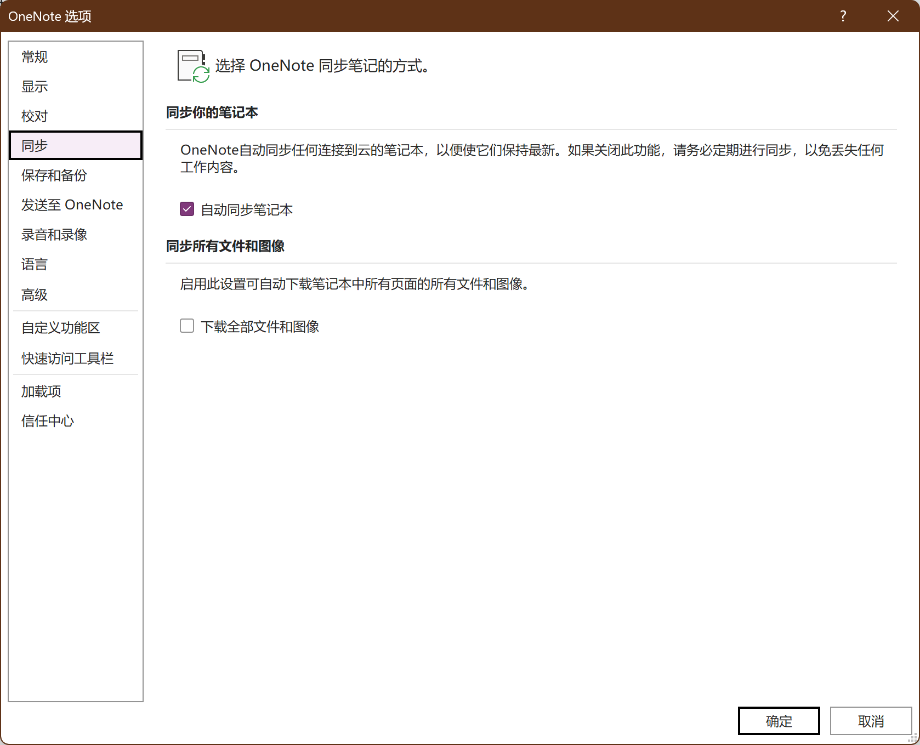Screen dimensions: 920x745
Task: Click the 选择 OneNote 同步笔记的方式 heading text
Action: tap(322, 66)
